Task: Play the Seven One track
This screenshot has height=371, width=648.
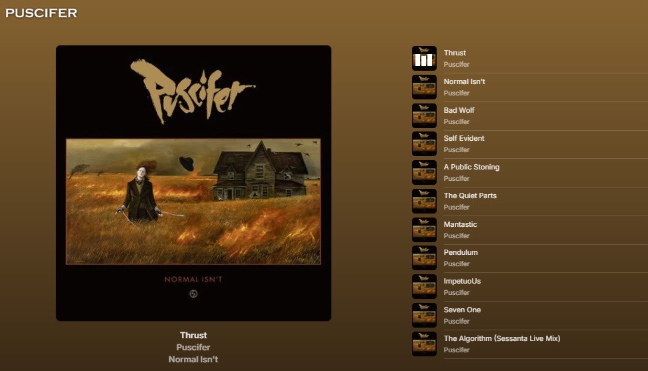Action: pyautogui.click(x=530, y=315)
